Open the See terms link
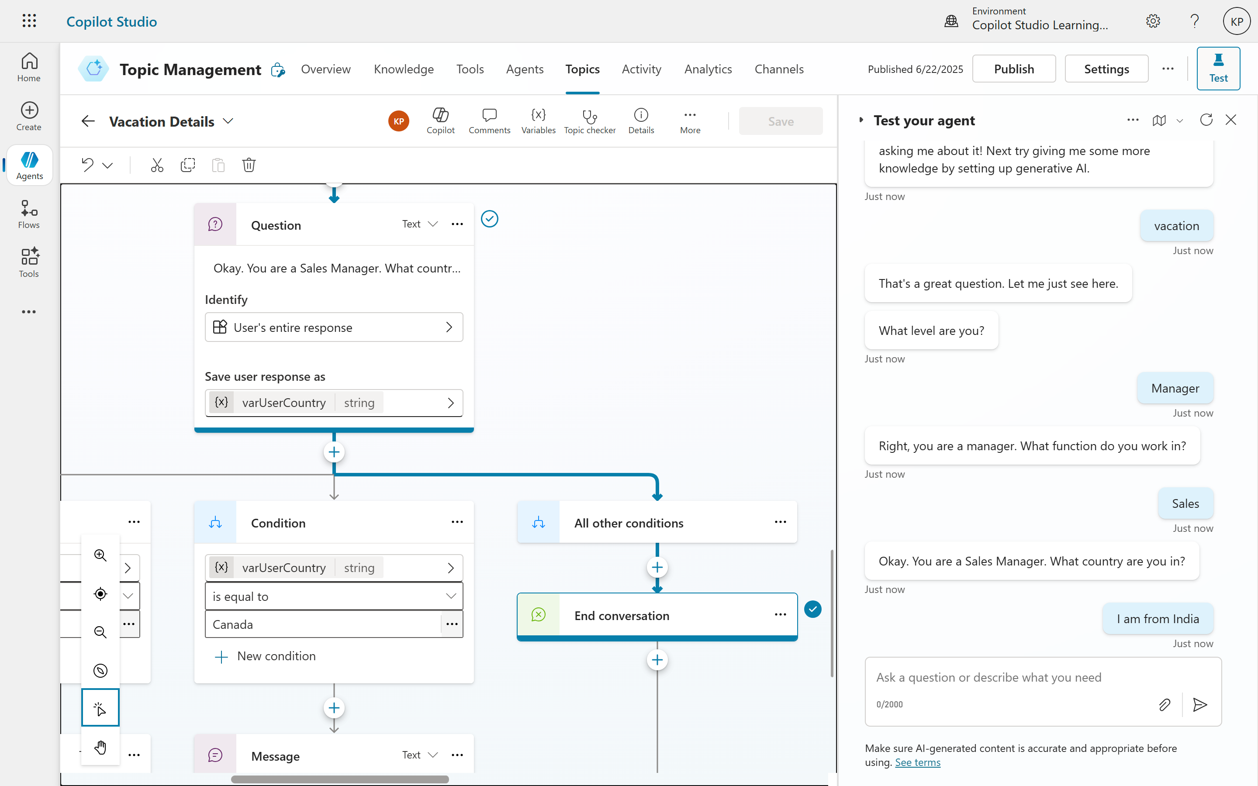This screenshot has width=1258, height=786. click(917, 762)
